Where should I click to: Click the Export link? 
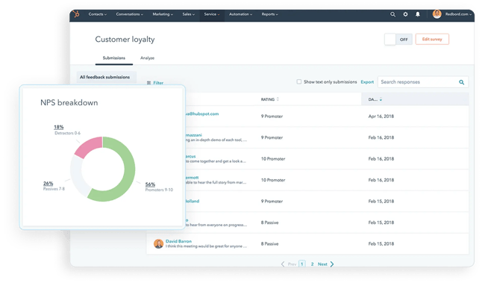(367, 82)
